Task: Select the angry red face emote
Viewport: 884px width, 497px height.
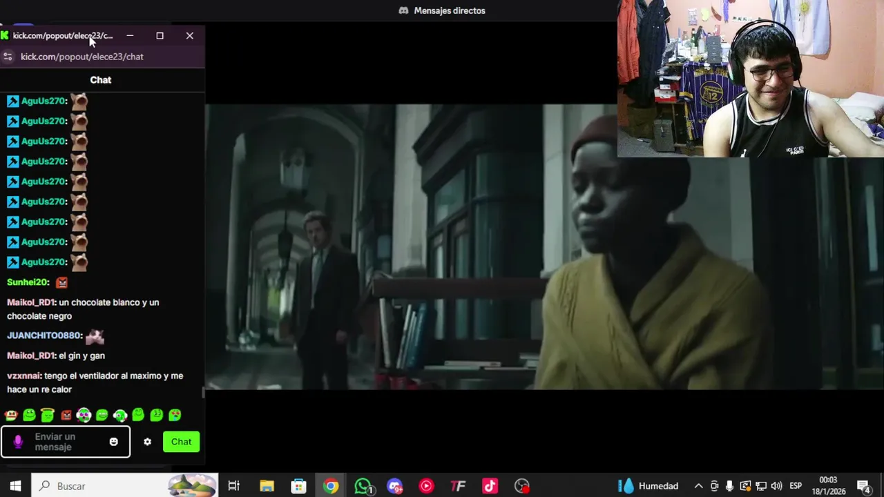Action: click(x=66, y=415)
